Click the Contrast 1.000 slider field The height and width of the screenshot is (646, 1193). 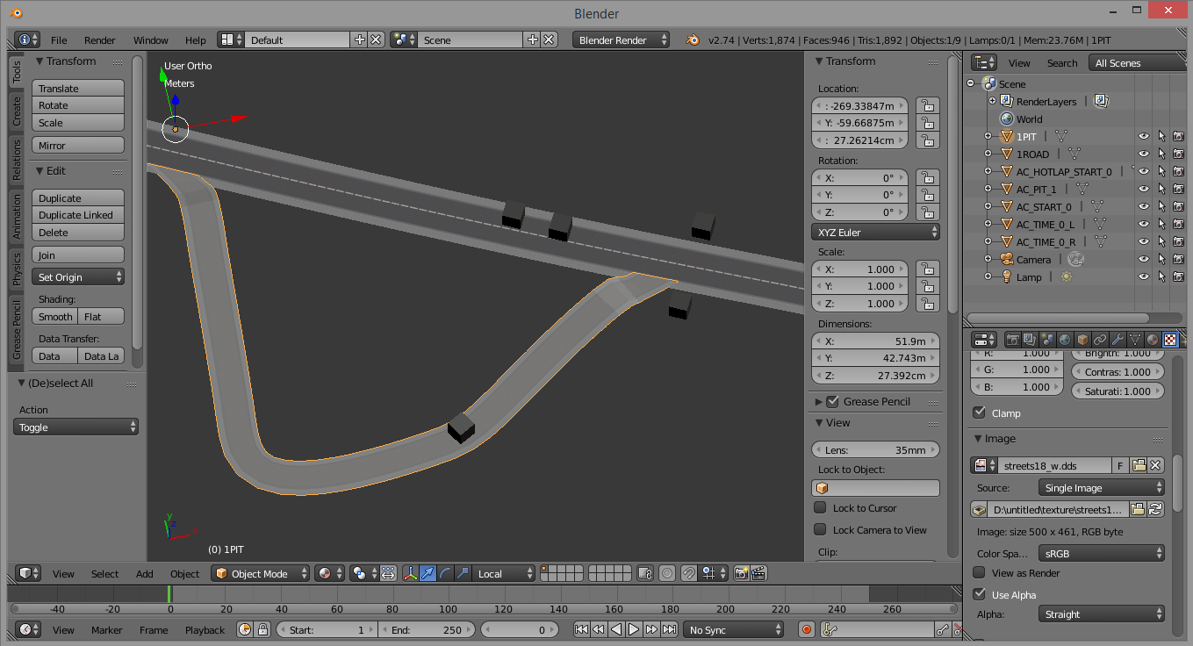tap(1118, 371)
